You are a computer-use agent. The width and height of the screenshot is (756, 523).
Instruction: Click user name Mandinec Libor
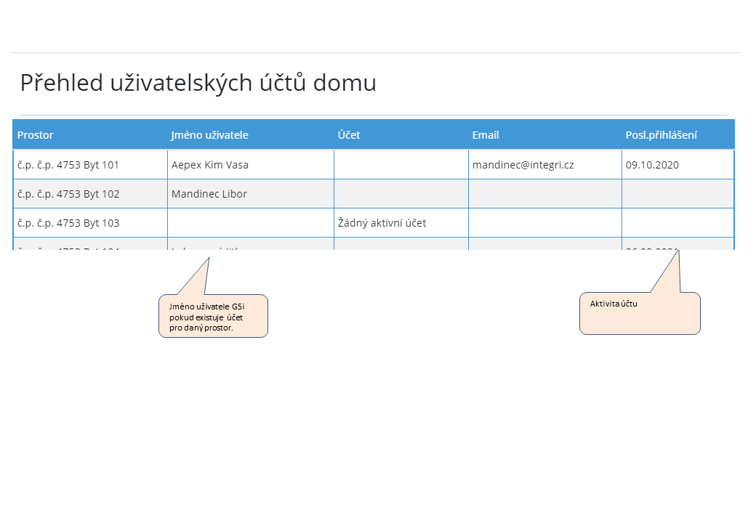tap(209, 194)
